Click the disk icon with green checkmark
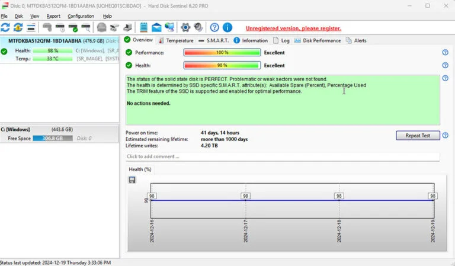Viewport: 455px width, 266px height. point(73,28)
